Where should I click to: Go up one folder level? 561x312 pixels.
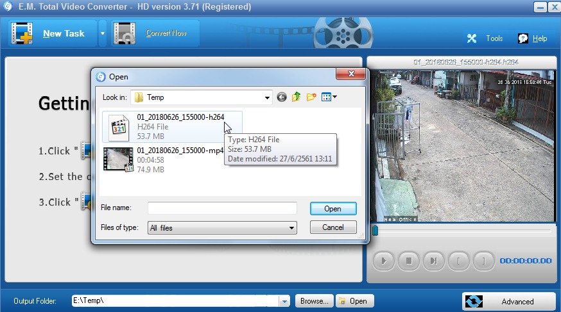tap(297, 97)
